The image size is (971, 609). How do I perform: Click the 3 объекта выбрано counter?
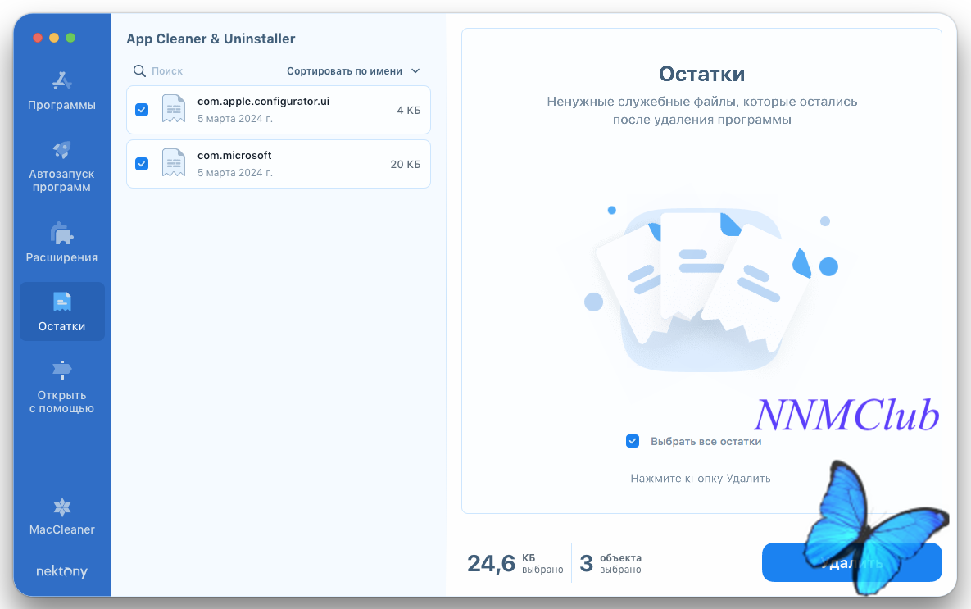(x=610, y=563)
